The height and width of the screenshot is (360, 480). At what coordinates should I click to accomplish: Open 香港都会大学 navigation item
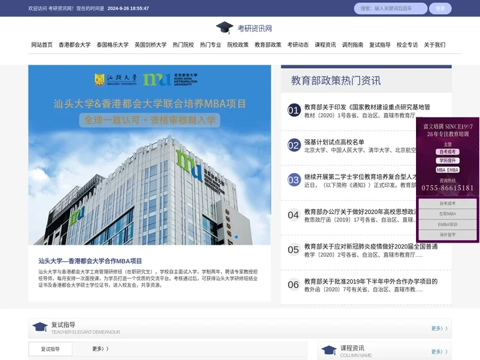(x=75, y=45)
